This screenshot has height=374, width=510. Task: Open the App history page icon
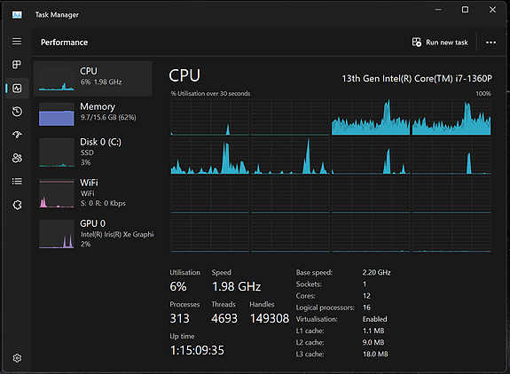17,112
